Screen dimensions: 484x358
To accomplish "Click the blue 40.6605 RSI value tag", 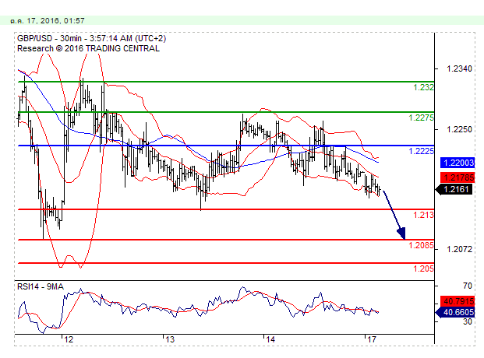I will [x=455, y=312].
